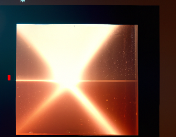Click the dark title strip across the top
The width and height of the screenshot is (176, 137).
[x=88, y=2]
